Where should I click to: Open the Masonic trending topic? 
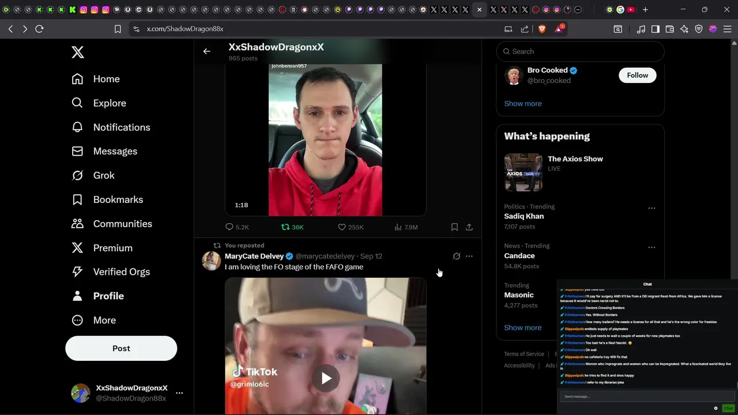519,295
